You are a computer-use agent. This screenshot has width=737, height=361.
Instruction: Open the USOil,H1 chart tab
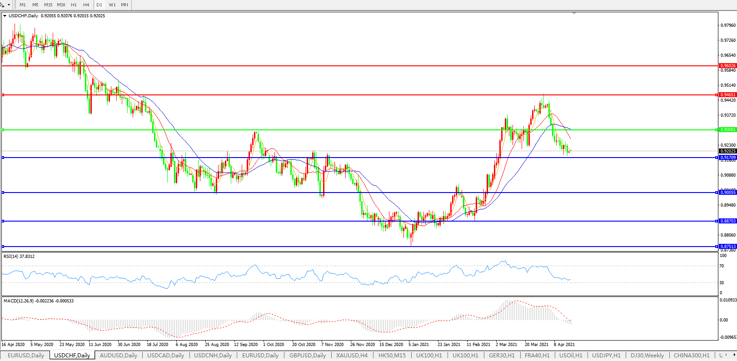[x=570, y=356]
